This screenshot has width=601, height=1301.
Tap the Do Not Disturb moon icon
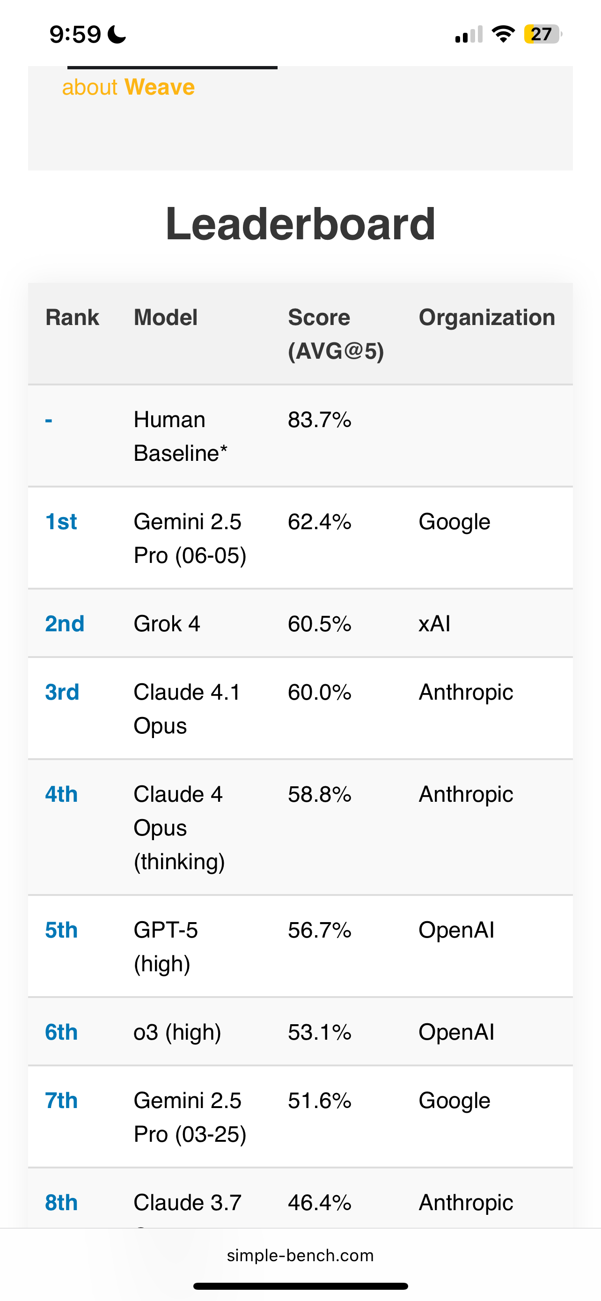[117, 34]
